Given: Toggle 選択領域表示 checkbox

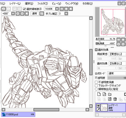Looking at the screenshot, I should coord(24,9).
